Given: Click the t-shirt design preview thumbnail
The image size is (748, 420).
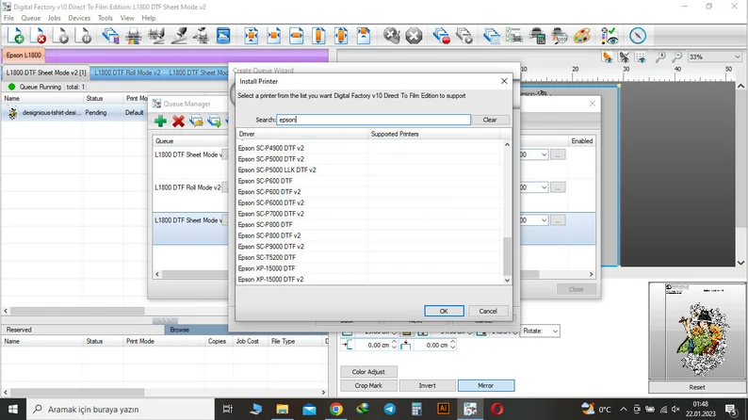Looking at the screenshot, I should pos(697,331).
